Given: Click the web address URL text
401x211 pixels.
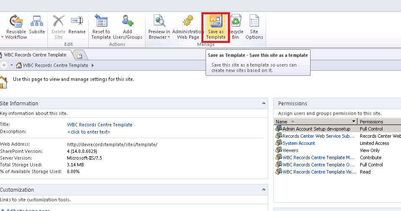Looking at the screenshot, I should 112,144.
